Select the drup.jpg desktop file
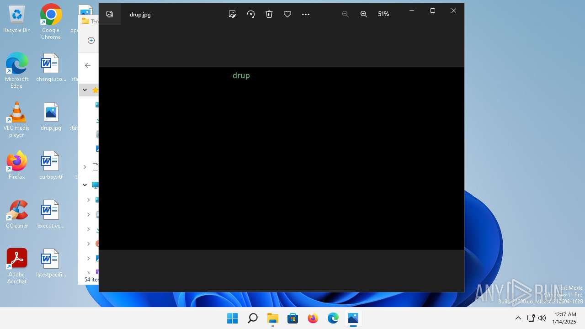 coord(51,117)
